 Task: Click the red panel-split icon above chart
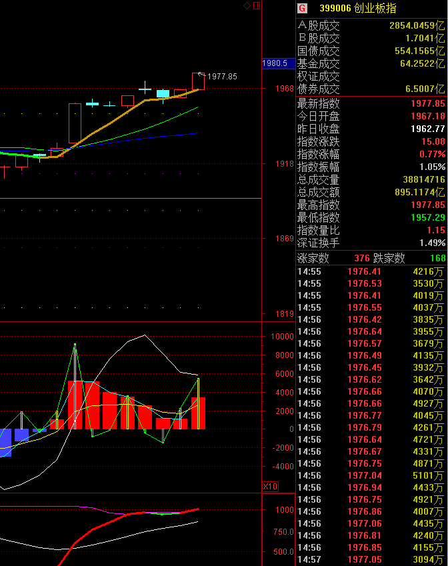[257, 6]
